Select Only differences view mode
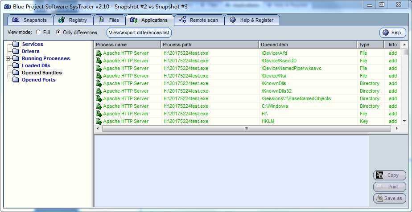Viewport: 412px width, 212px height. click(58, 32)
